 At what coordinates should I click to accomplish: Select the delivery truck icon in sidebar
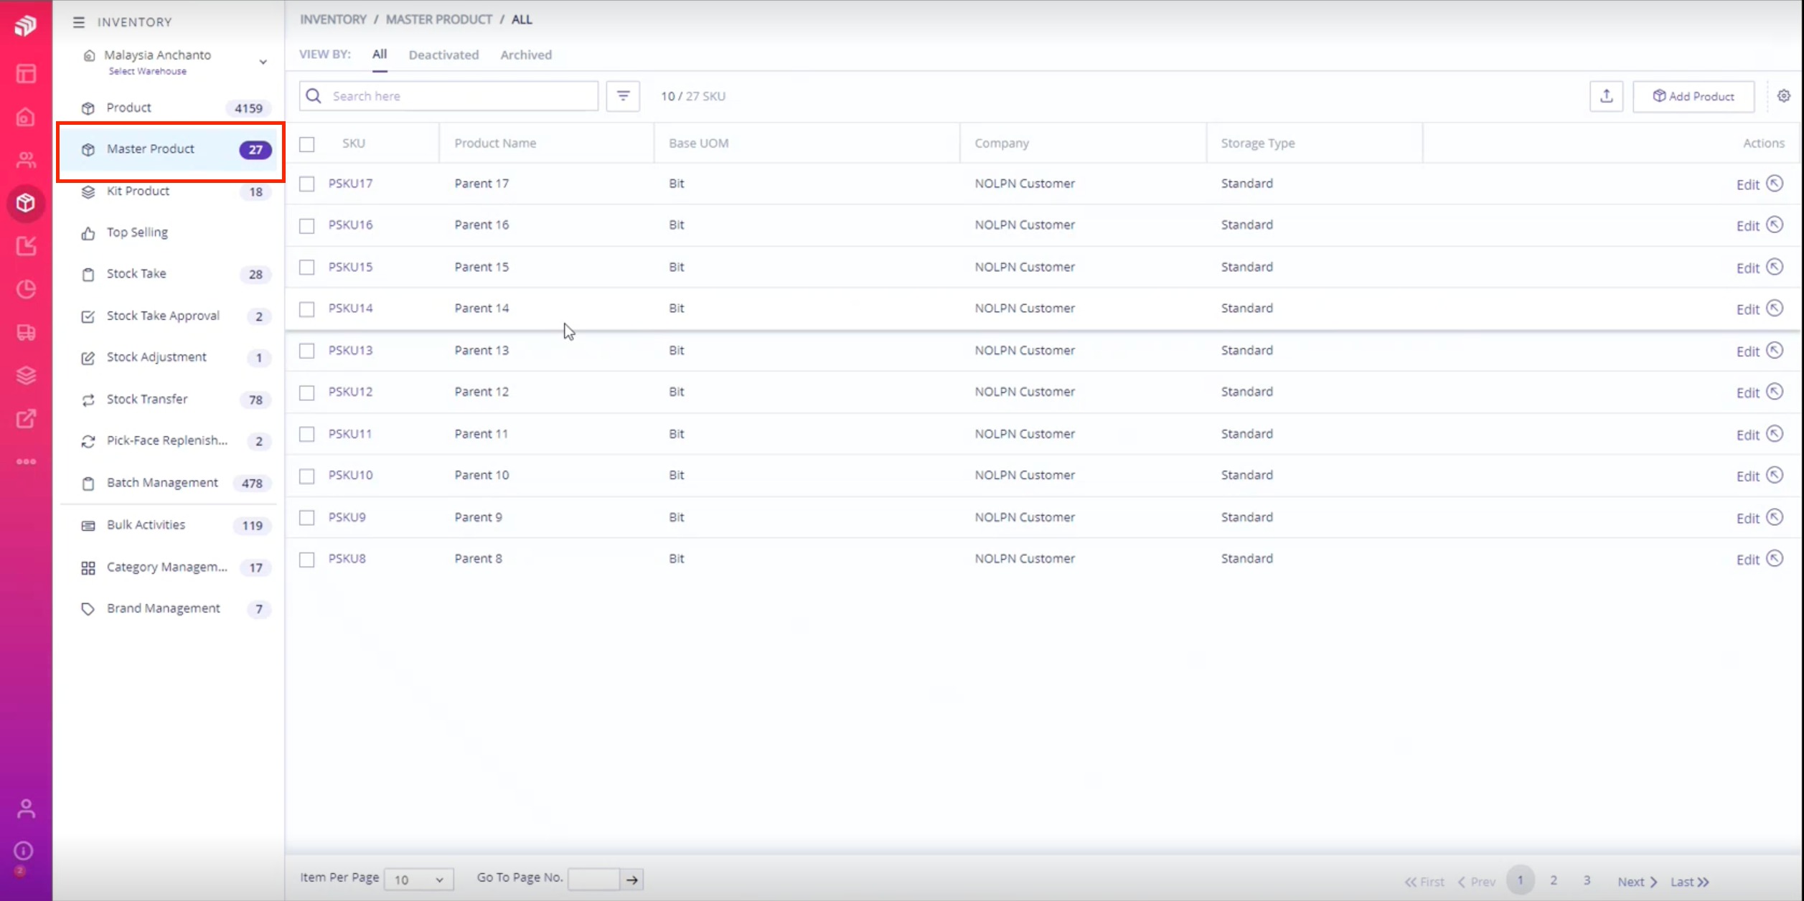point(26,332)
